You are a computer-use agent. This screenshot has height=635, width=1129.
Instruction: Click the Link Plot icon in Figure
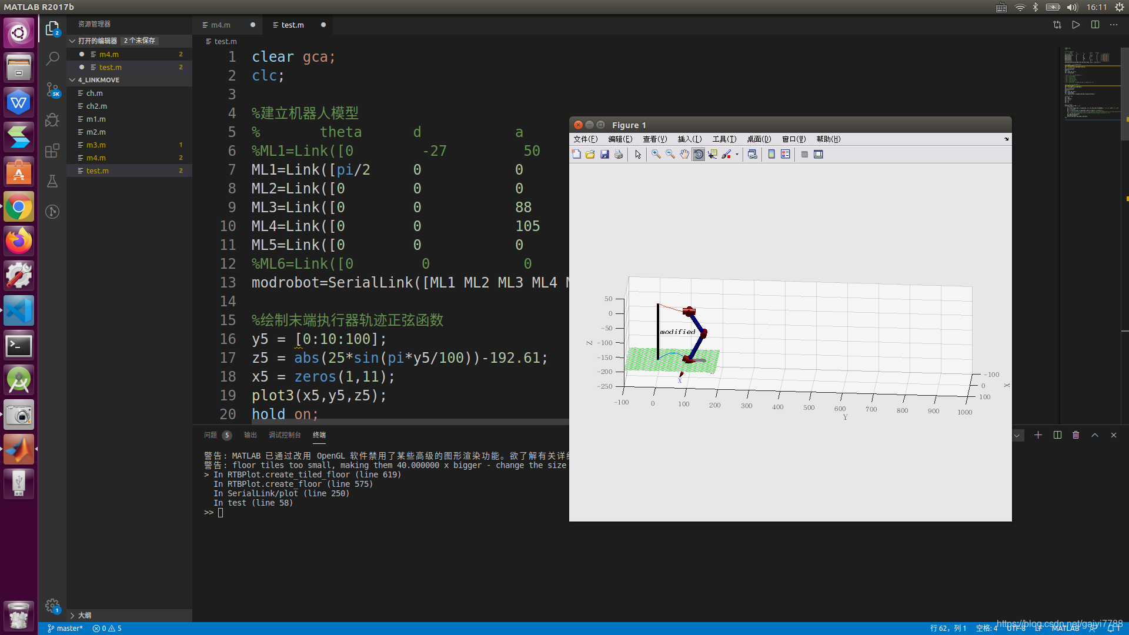click(752, 154)
